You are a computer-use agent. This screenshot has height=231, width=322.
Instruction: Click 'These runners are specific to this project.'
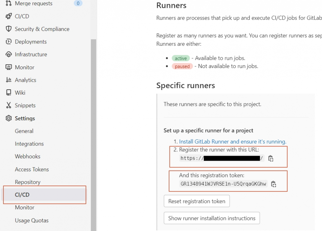(x=212, y=104)
